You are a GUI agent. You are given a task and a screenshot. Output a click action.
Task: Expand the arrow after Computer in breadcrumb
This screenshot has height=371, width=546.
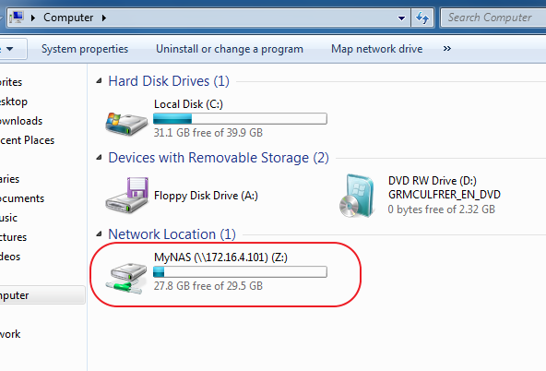click(104, 18)
